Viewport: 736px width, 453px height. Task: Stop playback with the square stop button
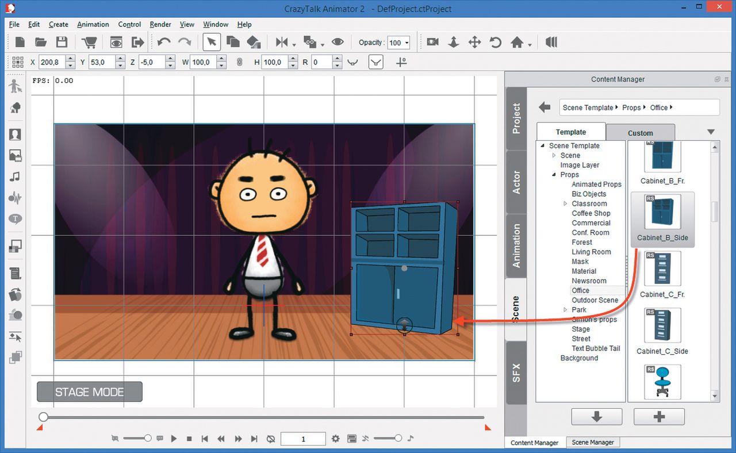click(x=189, y=439)
